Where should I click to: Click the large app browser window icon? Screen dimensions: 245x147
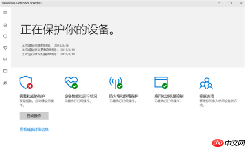coord(161,83)
